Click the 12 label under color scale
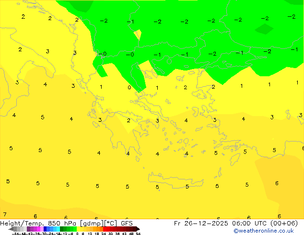Viewport: 304px width, 235px height. click(x=90, y=234)
